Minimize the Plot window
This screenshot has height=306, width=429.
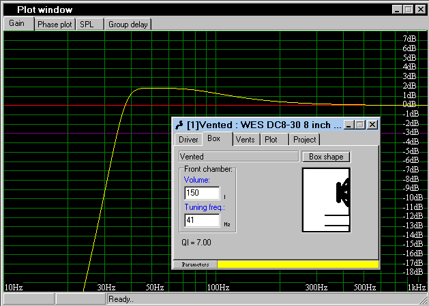tap(397, 10)
